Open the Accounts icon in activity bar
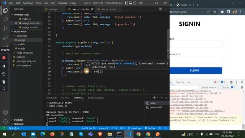 [x=5, y=112]
